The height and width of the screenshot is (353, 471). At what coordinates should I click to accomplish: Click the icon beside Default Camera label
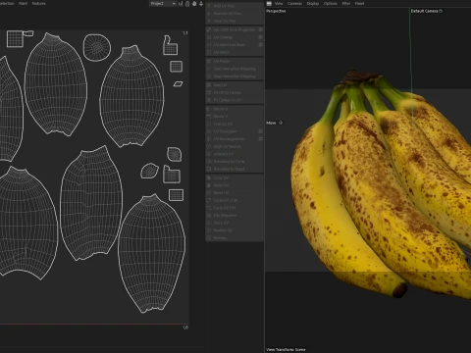point(441,11)
